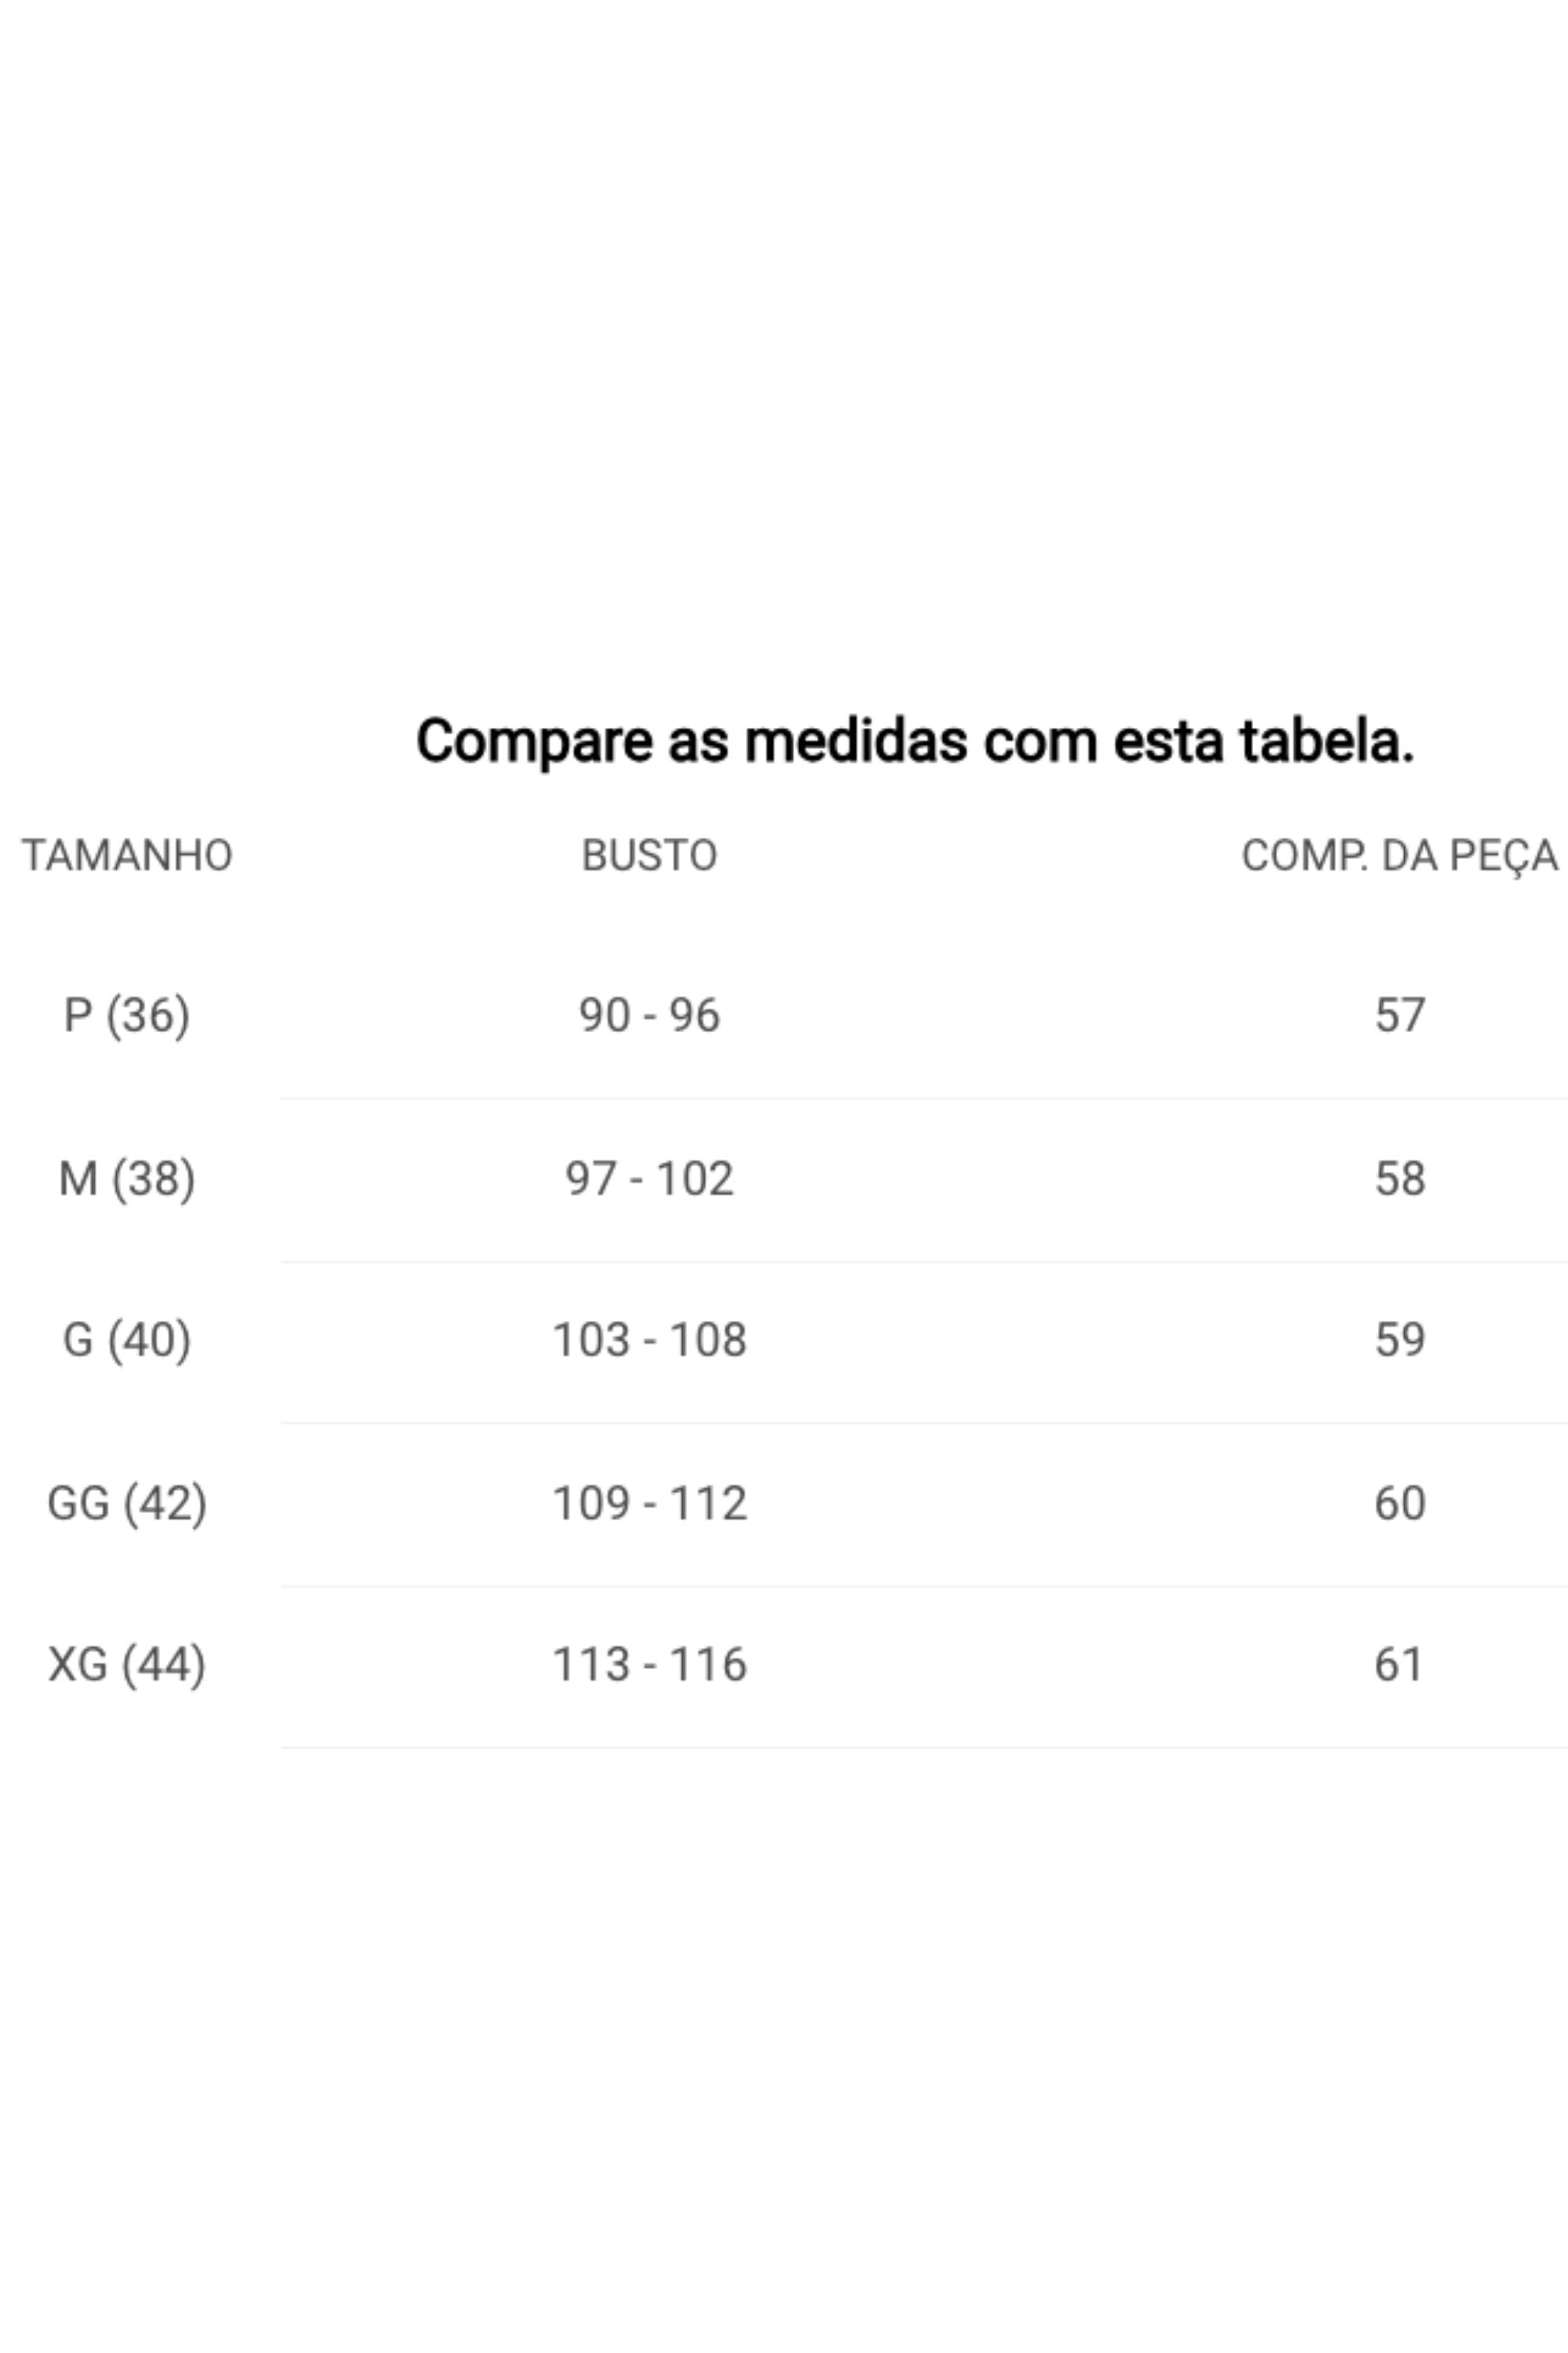This screenshot has height=2353, width=1568.
Task: Select the piece length value 59
Action: pos(1399,1340)
